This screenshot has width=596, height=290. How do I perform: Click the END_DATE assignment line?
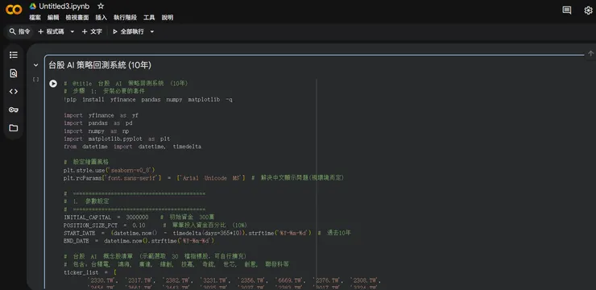139,241
